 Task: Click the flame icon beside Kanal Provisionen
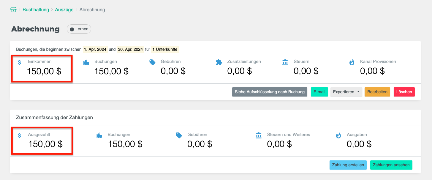tap(352, 62)
